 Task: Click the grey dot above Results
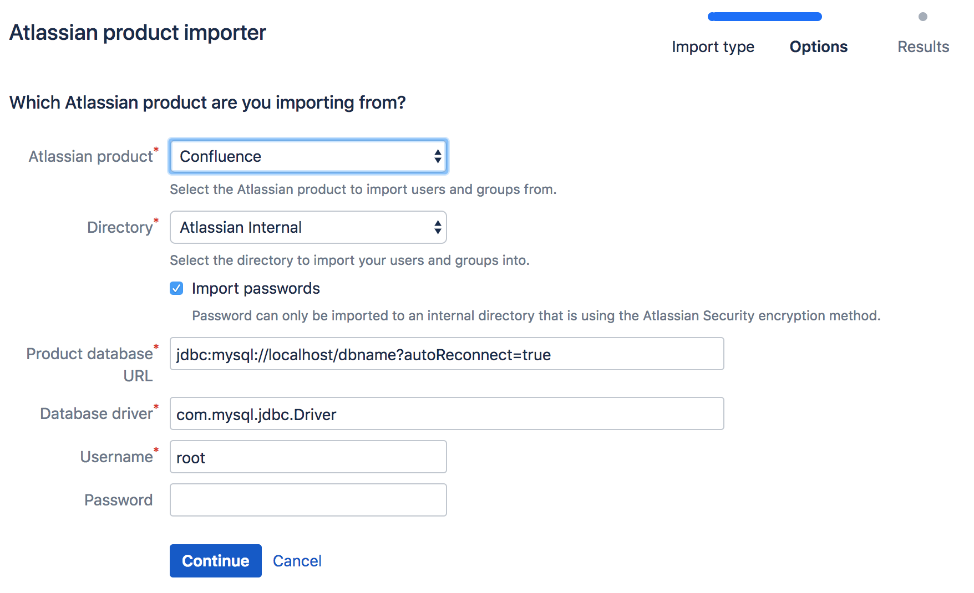923,17
